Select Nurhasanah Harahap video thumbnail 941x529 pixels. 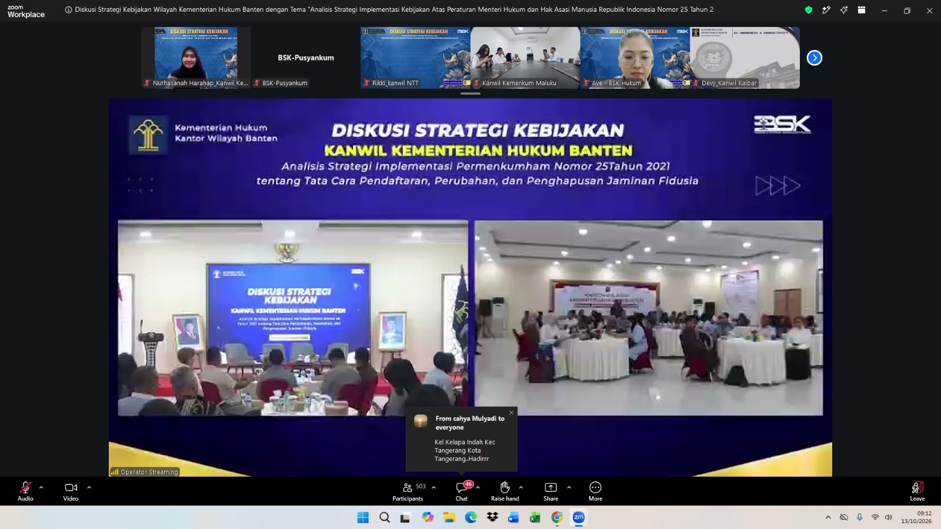(196, 58)
